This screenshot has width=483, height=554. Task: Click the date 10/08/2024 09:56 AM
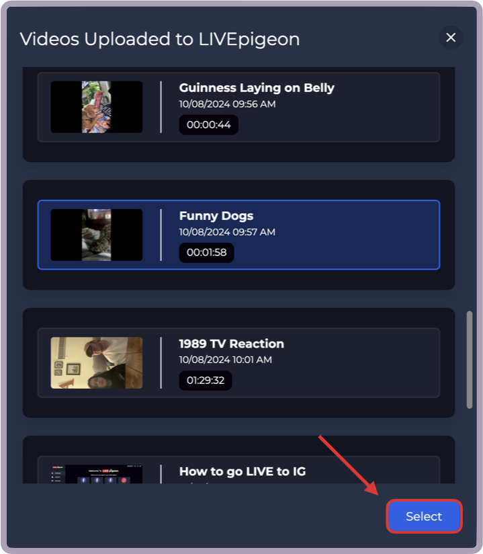click(227, 104)
